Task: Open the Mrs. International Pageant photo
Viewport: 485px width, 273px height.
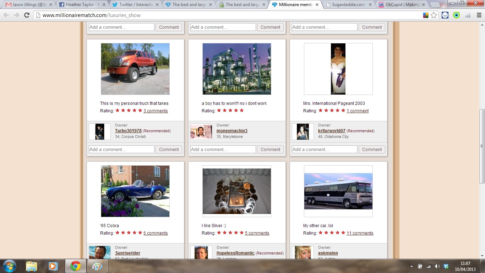Action: point(338,69)
